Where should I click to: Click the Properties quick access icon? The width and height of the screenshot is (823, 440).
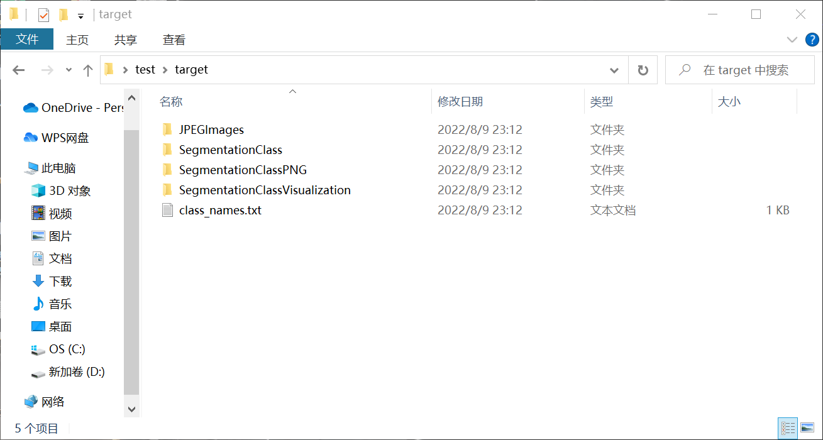point(43,15)
